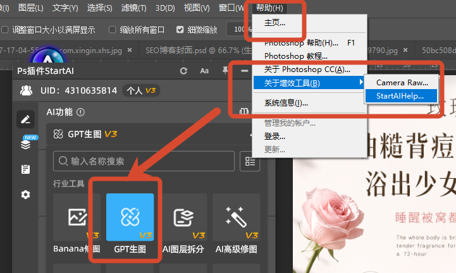The image size is (456, 273).
Task: Switch to 50bc508d document tab
Action: click(439, 51)
